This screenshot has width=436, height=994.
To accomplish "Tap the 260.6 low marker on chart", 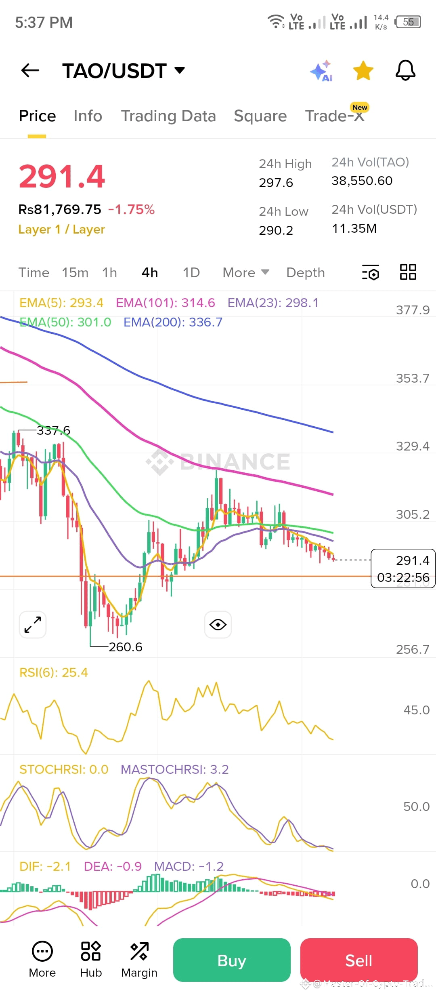I will point(126,647).
